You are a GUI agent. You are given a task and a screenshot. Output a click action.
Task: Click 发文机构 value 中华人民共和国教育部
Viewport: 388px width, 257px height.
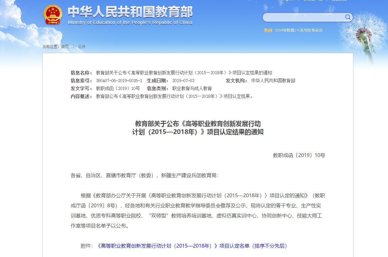click(x=273, y=81)
